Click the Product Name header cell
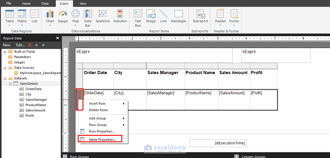The width and height of the screenshot is (330, 158). [x=202, y=79]
